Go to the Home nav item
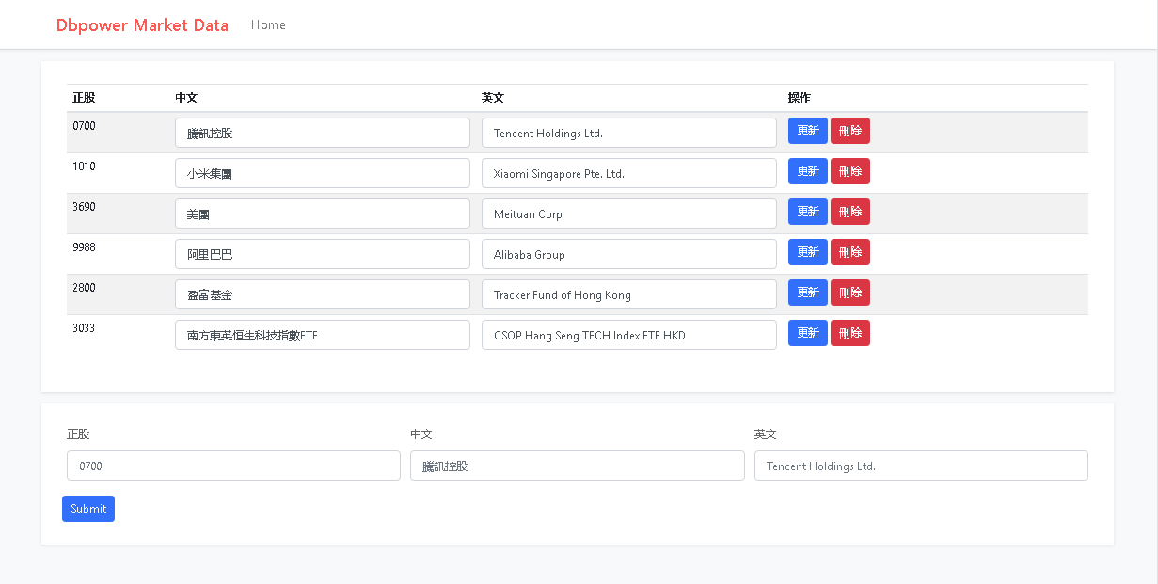 click(268, 24)
